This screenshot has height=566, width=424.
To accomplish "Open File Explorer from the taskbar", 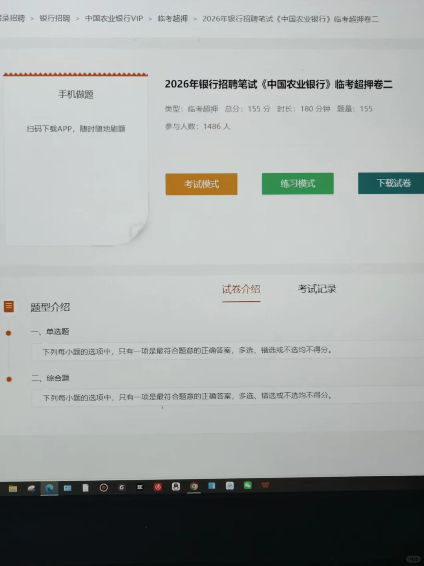I will [x=13, y=489].
